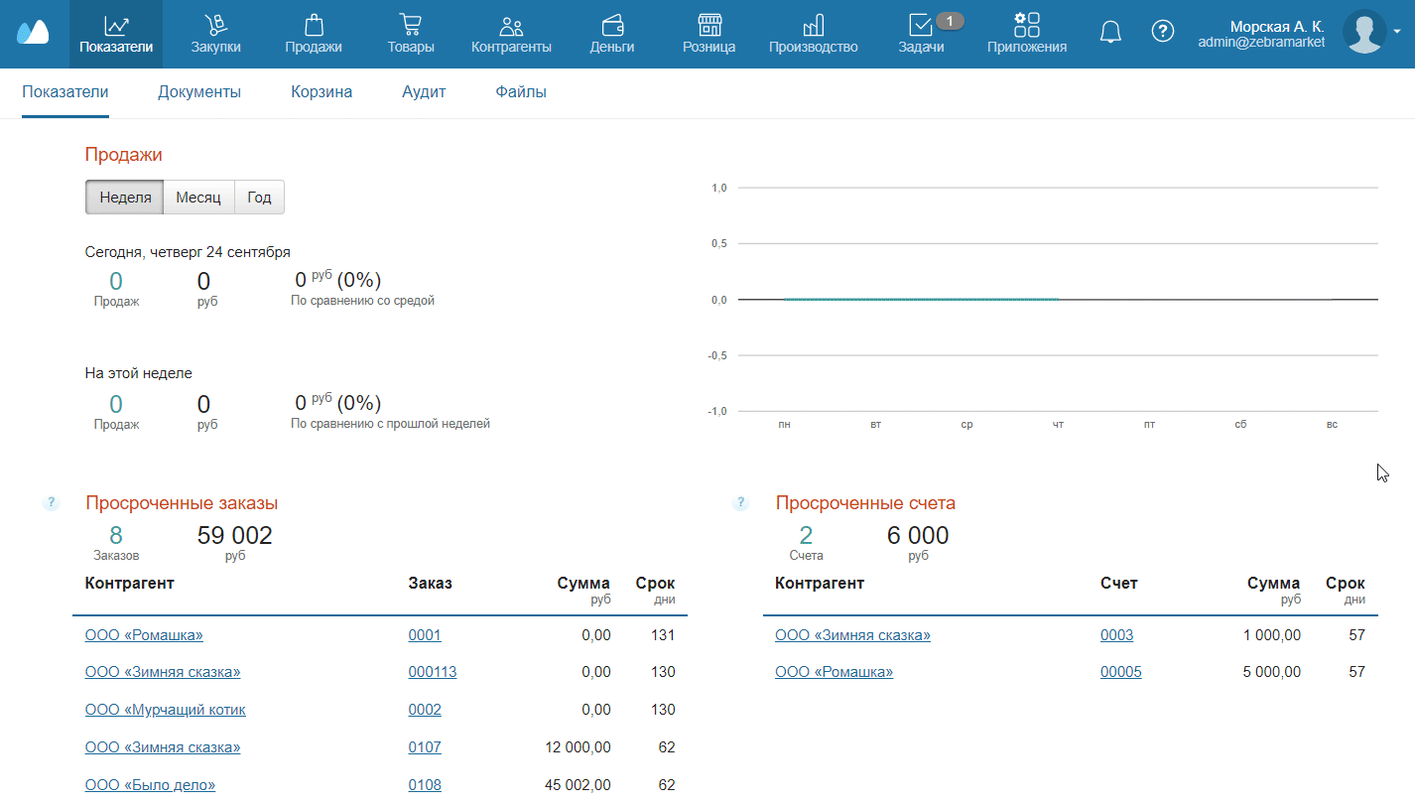Screen dimensions: 1415x805
Task: Click the admin@zebramarket account label
Action: [x=1261, y=42]
